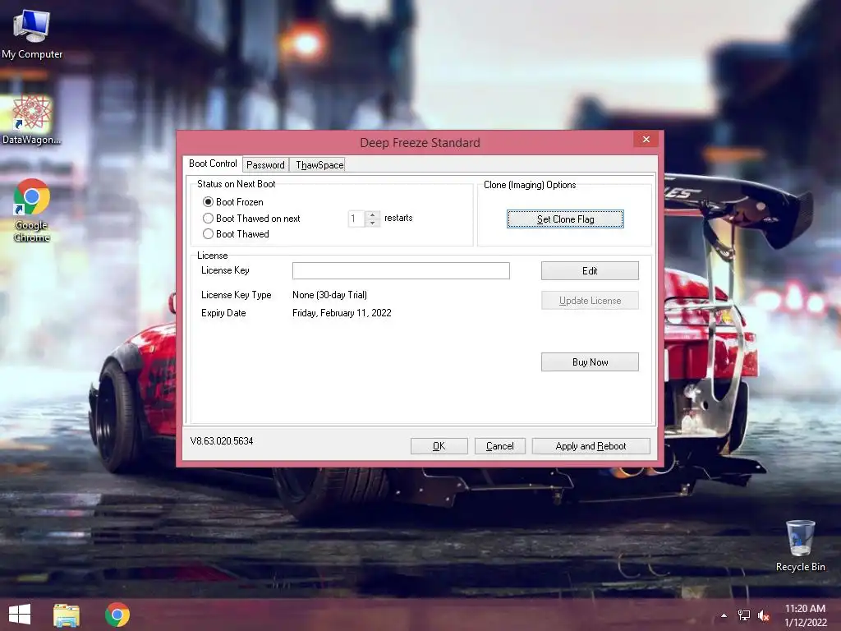Open the Recycle Bin icon

tap(800, 546)
